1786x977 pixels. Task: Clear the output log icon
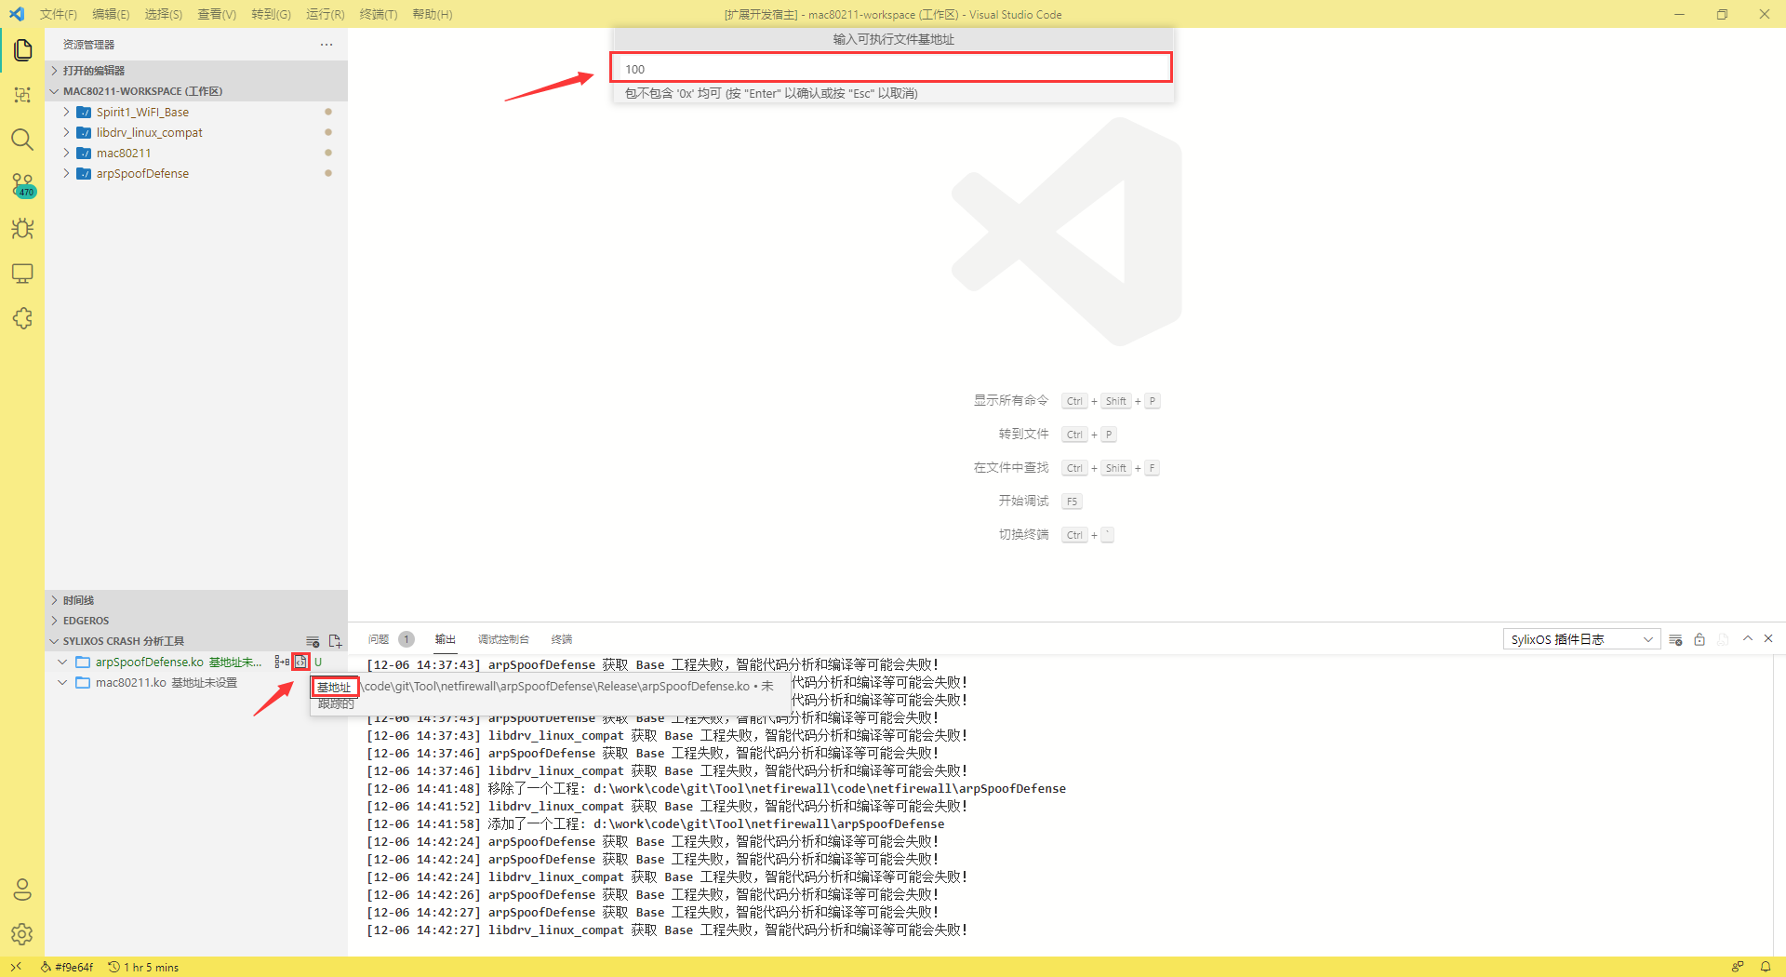coord(1675,639)
